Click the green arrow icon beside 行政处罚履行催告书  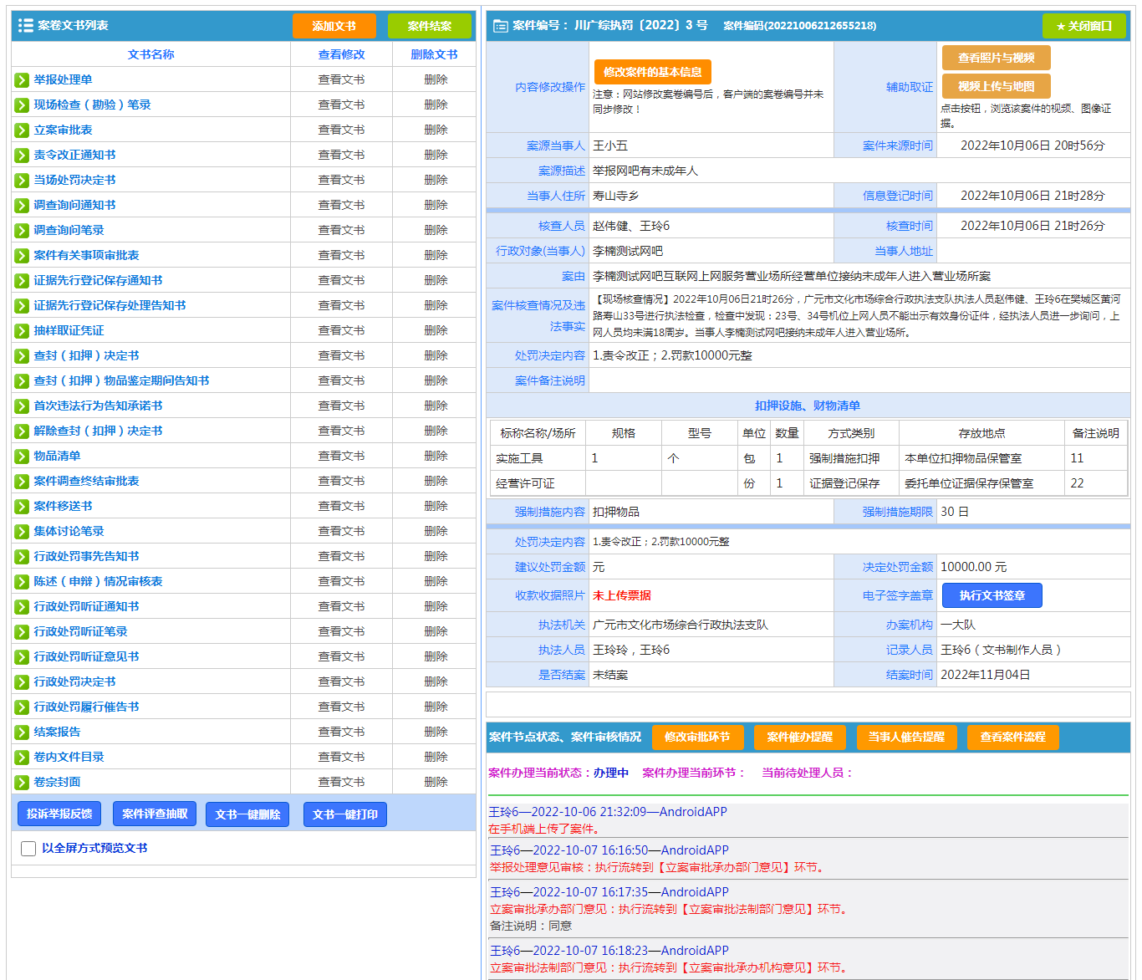[22, 707]
